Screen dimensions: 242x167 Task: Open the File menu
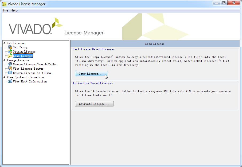pyautogui.click(x=6, y=10)
